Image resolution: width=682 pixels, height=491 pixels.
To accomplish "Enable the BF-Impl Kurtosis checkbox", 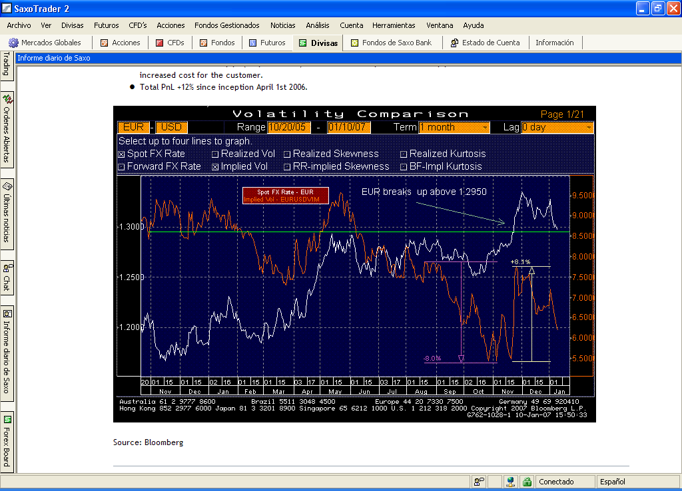I will coord(403,167).
